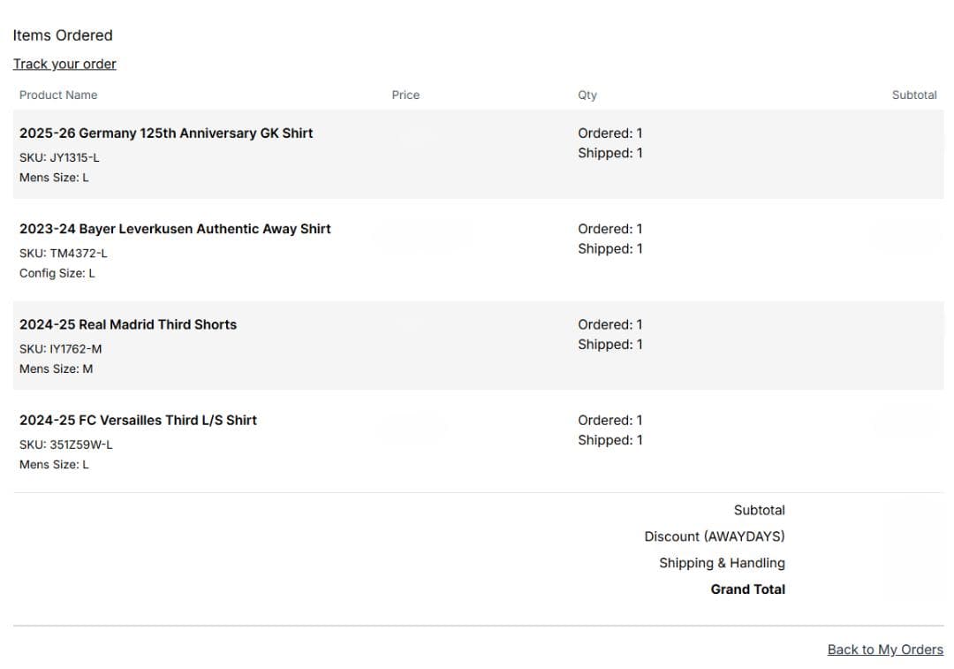Go back via Back to My Orders
This screenshot has height=669, width=954.
click(x=884, y=650)
